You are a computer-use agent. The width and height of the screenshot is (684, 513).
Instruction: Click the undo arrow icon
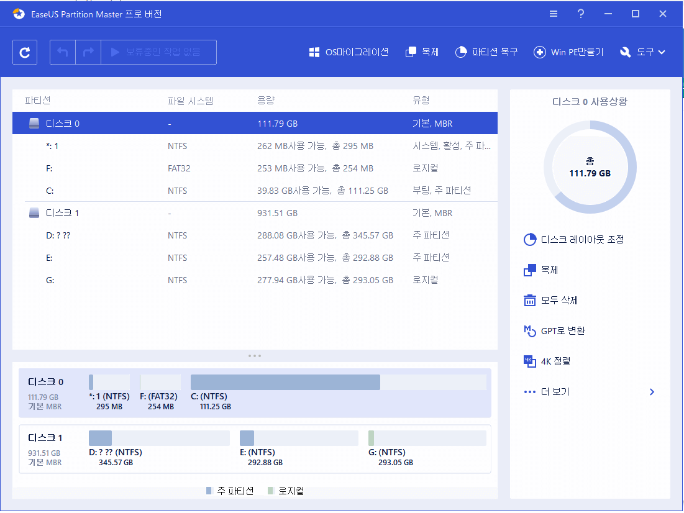click(x=62, y=52)
